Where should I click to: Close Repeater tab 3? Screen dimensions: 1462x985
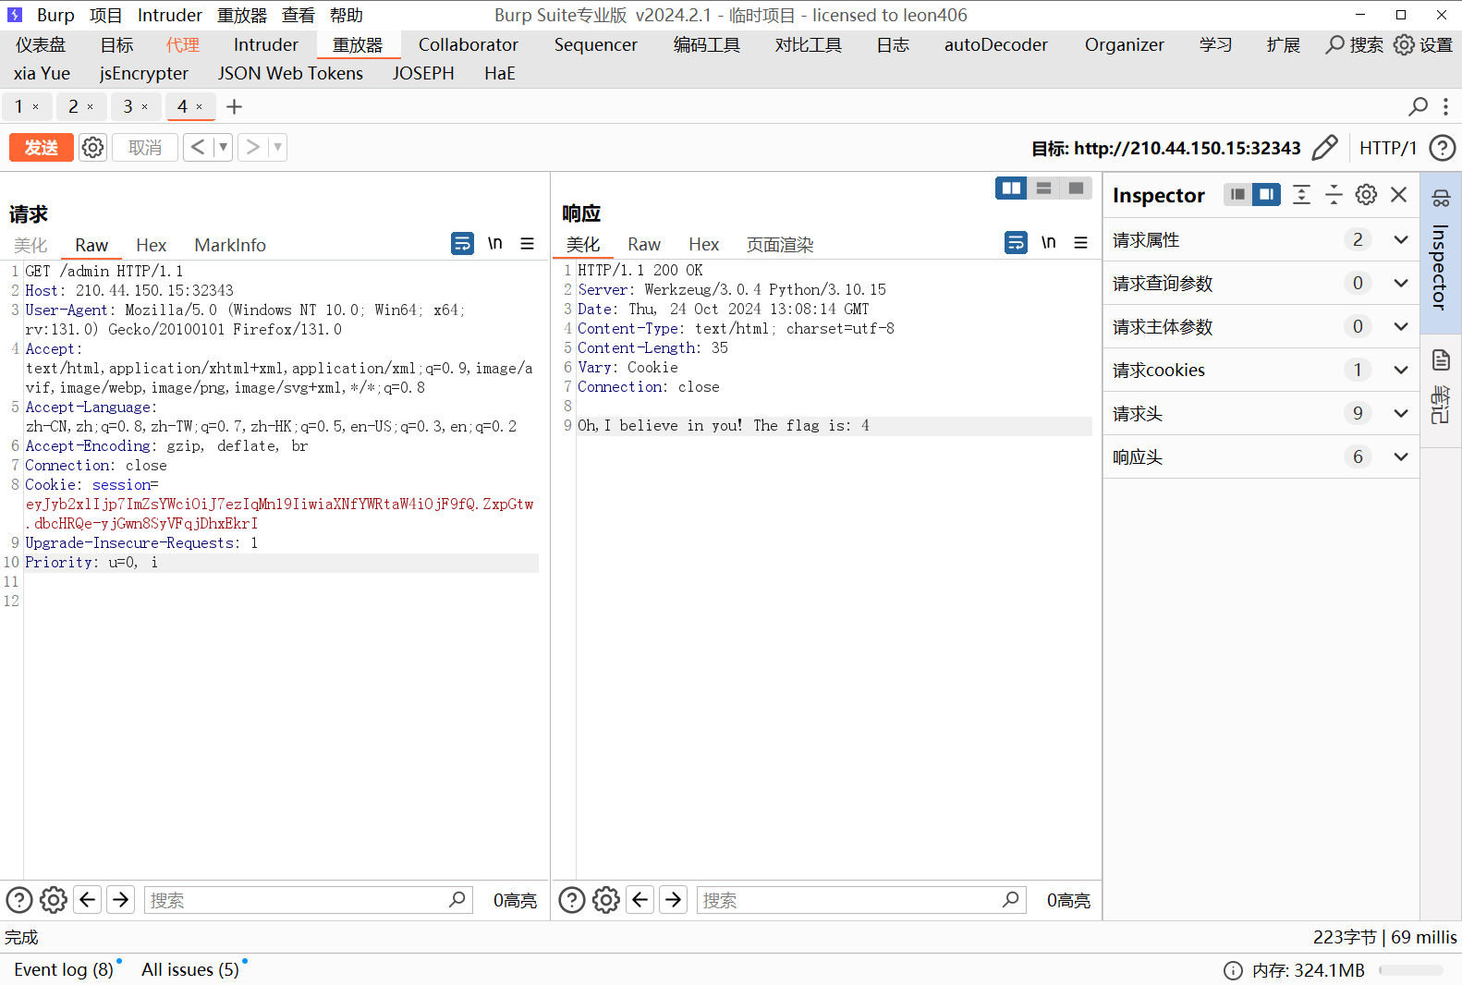click(145, 107)
